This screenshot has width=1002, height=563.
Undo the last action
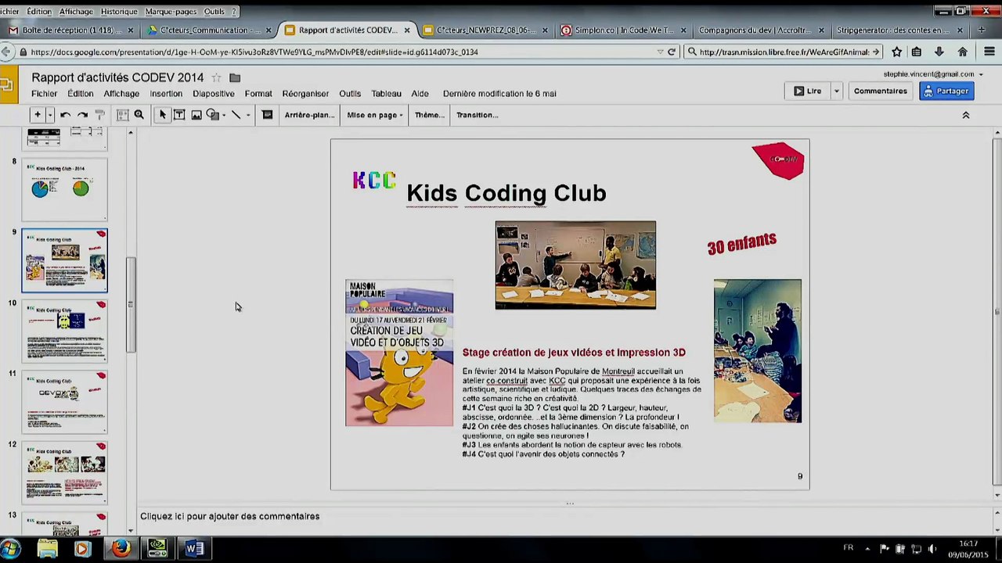coord(66,115)
